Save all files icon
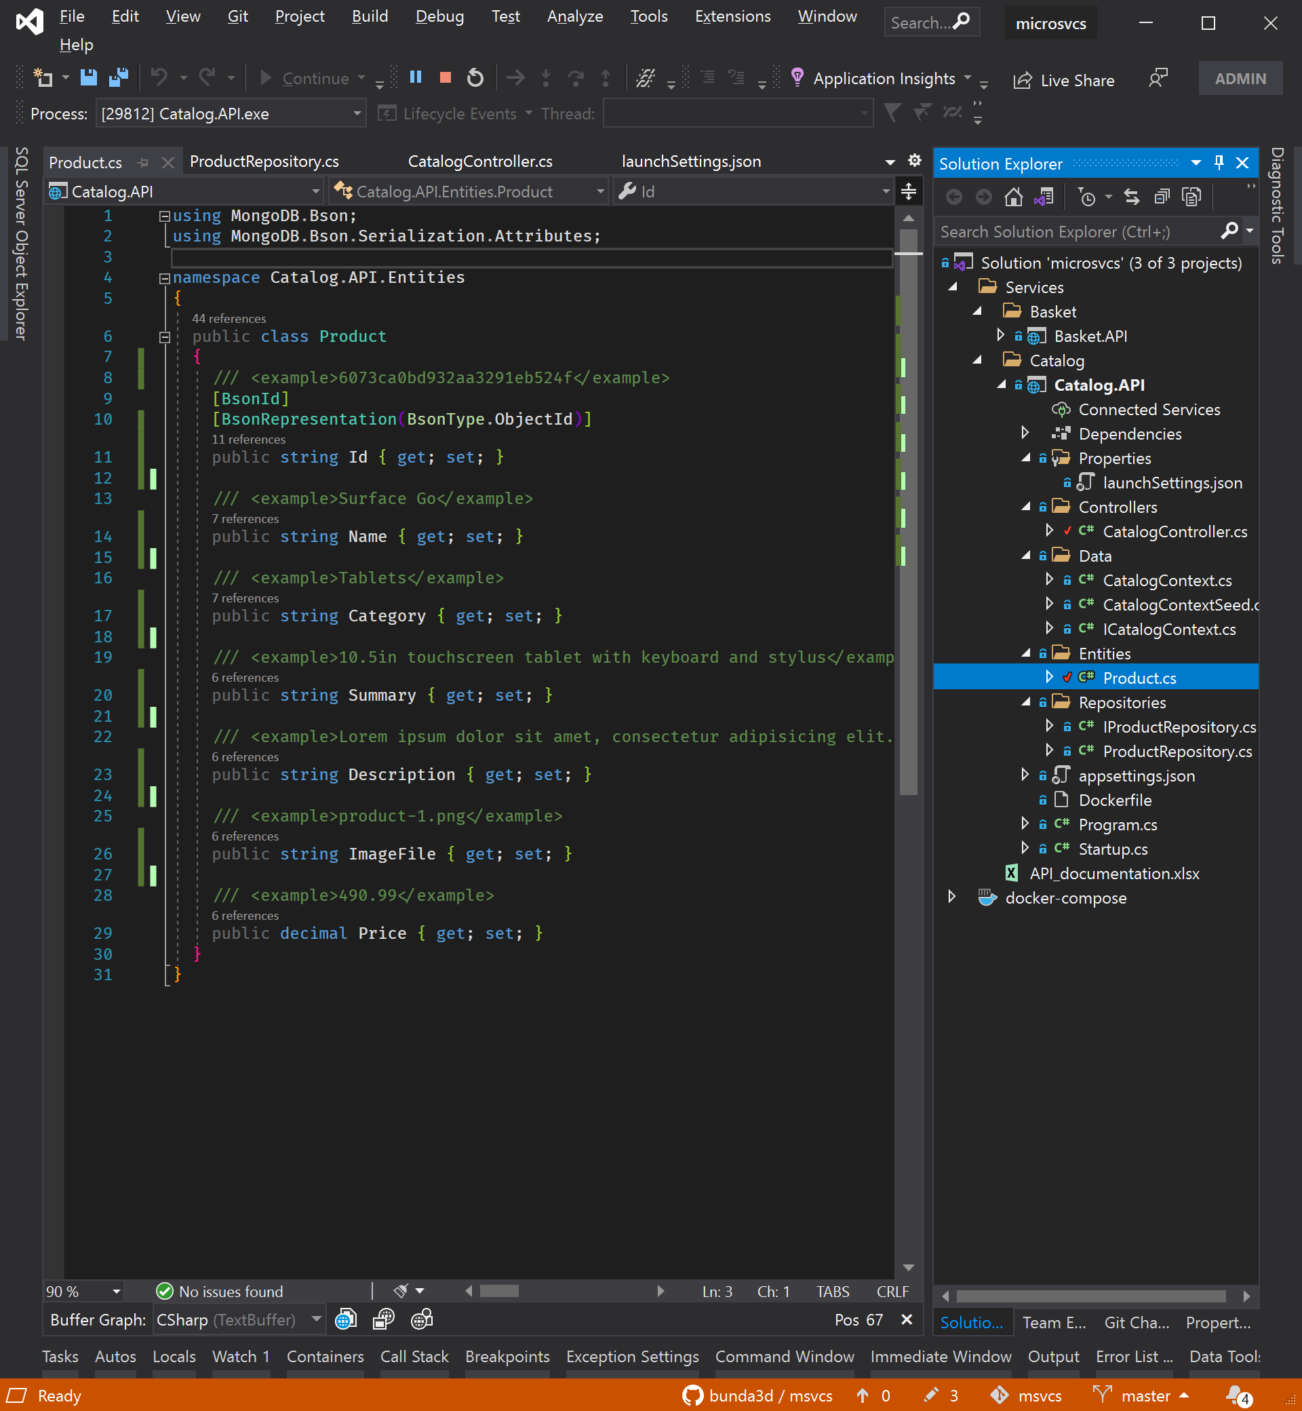Viewport: 1302px width, 1411px height. [x=119, y=77]
